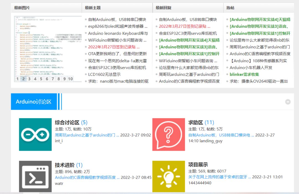Open OTA更新我明白了 topic
Viewport: 299px width, 194px height.
(x=117, y=54)
